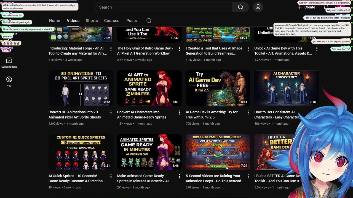353x198 pixels.
Task: Click '4.1K views • 1 month ago' text
Action: [203, 60]
